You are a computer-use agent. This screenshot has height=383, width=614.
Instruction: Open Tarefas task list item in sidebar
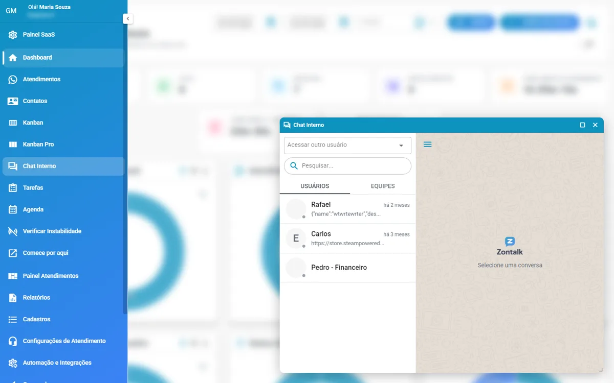coord(63,188)
